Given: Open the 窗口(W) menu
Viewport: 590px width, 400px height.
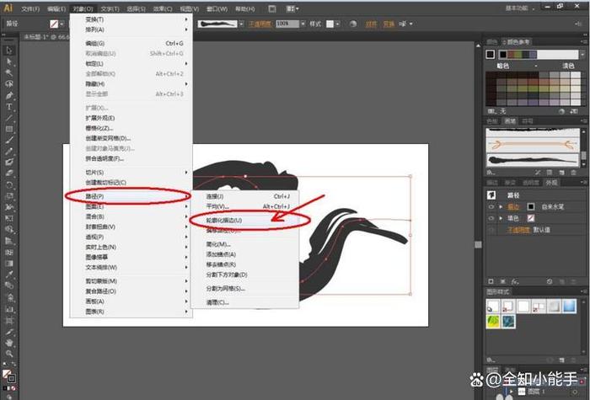Looking at the screenshot, I should click(217, 8).
